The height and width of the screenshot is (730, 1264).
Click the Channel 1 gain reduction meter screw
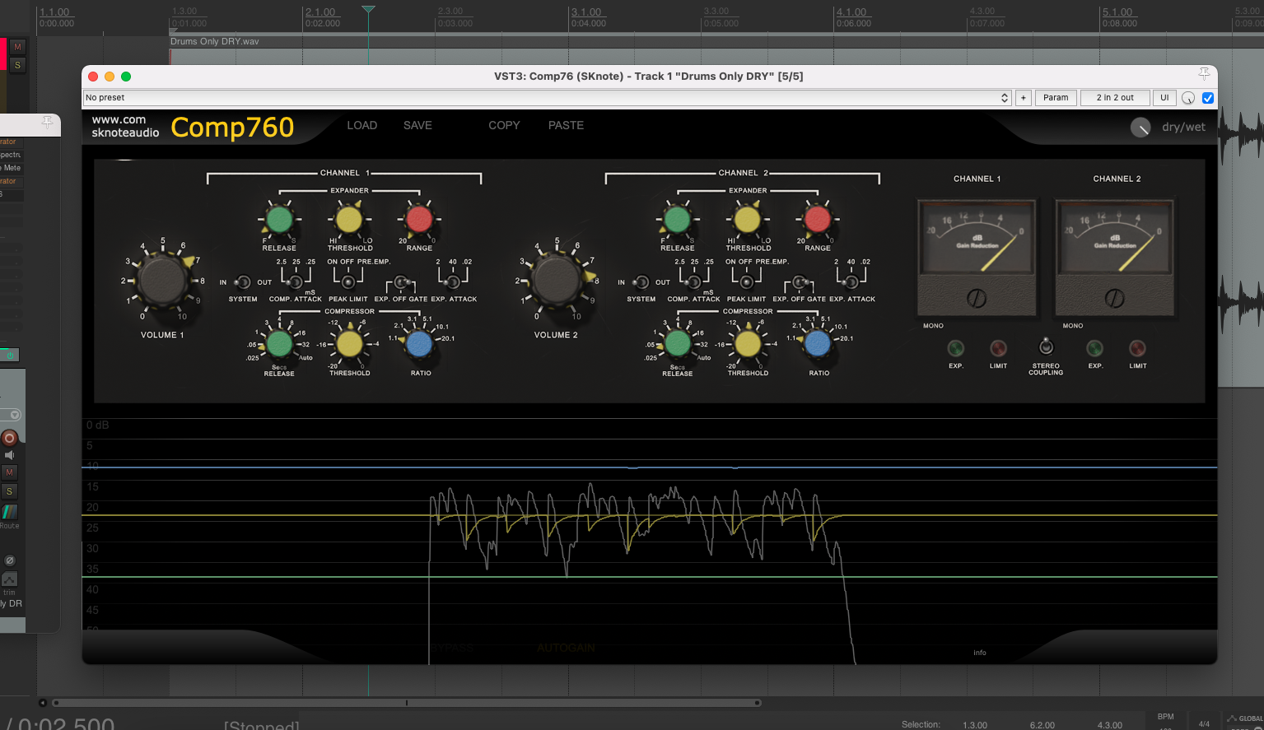click(977, 298)
